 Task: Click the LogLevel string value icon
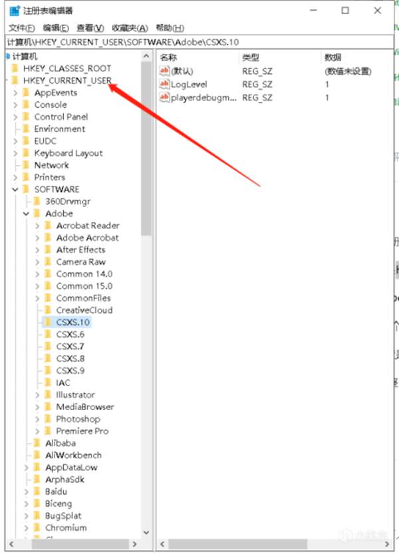(x=165, y=85)
